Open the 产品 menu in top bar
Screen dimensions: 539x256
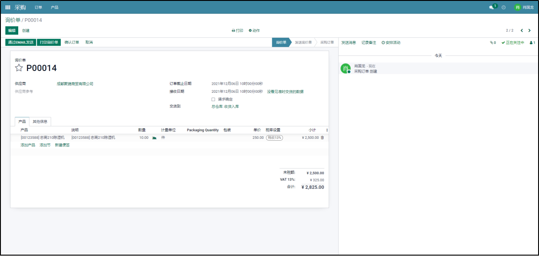[54, 8]
